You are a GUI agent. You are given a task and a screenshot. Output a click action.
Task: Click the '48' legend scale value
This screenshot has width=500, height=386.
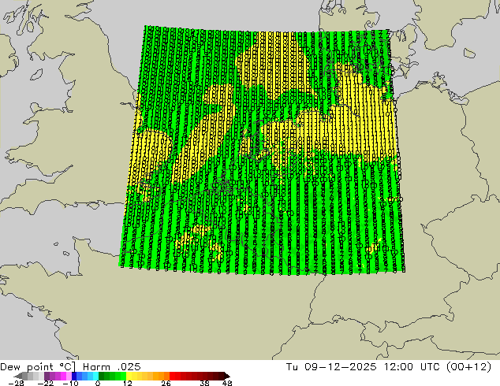pyautogui.click(x=226, y=383)
